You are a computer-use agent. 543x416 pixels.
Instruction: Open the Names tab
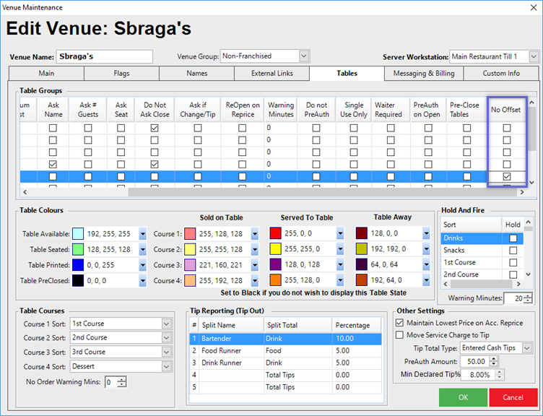[x=196, y=74]
